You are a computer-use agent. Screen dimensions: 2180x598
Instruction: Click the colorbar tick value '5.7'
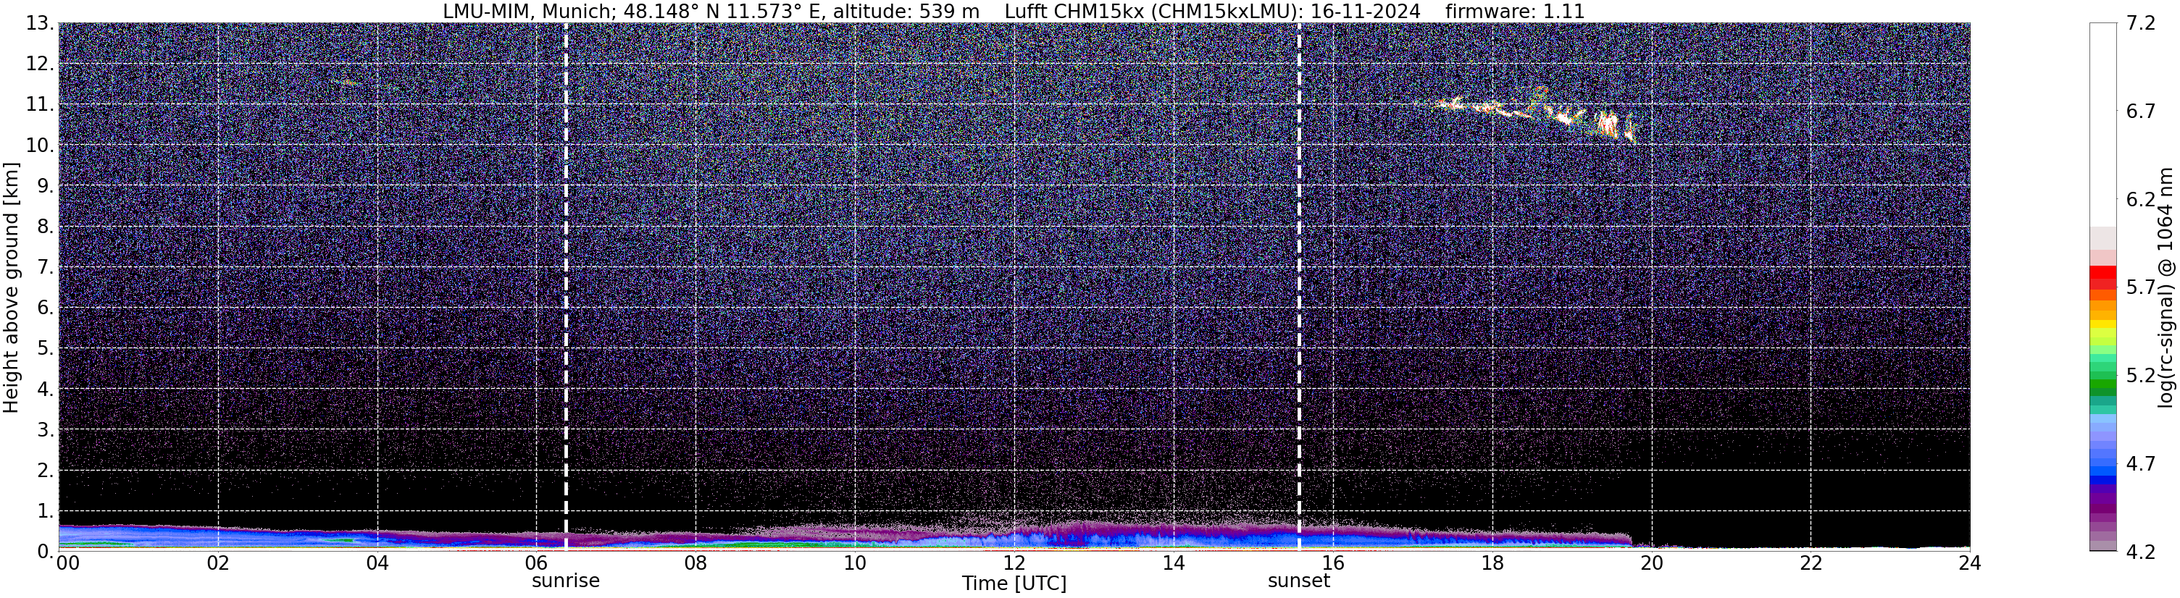(x=2141, y=287)
